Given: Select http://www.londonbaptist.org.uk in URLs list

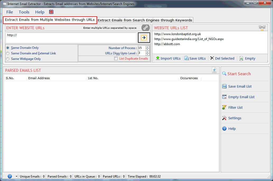Looking at the screenshot, I should tap(178, 34).
